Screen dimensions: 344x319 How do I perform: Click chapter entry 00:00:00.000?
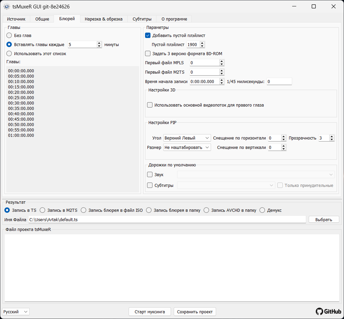pos(21,71)
